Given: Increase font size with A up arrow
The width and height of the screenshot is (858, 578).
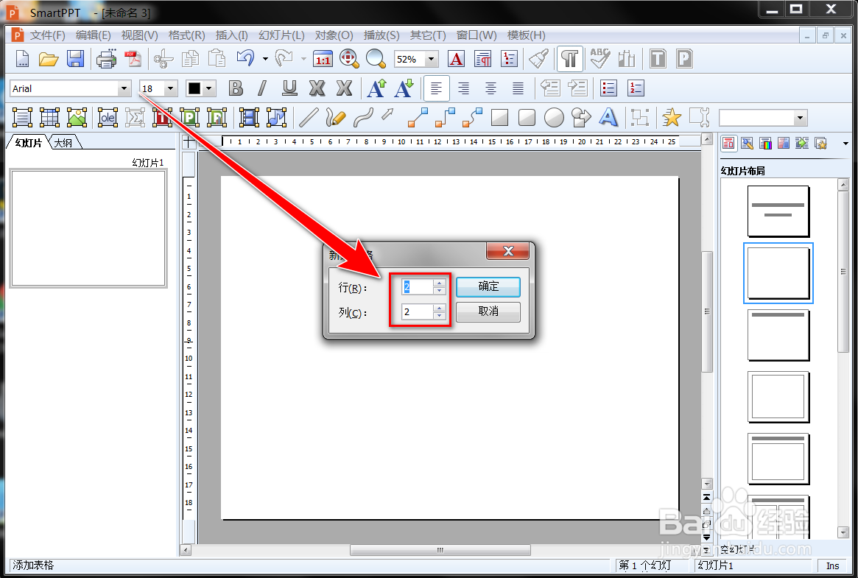Looking at the screenshot, I should tap(376, 88).
